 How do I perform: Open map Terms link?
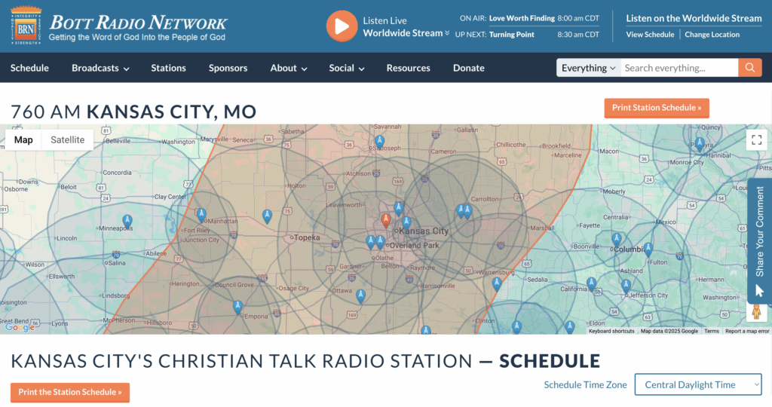point(712,331)
